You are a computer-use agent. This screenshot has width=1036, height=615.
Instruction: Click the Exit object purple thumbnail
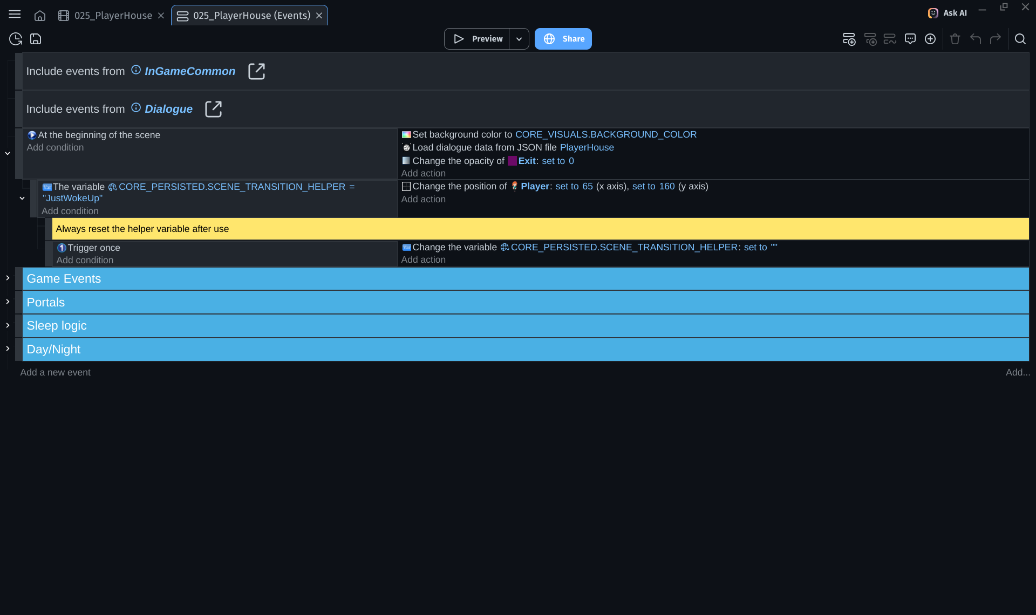[512, 161]
